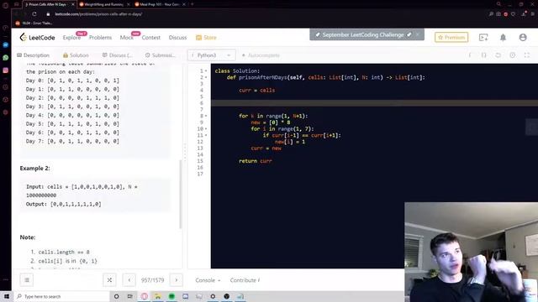Image resolution: width=538 pixels, height=302 pixels.
Task: Go to the next problem arrow
Action: click(x=177, y=280)
